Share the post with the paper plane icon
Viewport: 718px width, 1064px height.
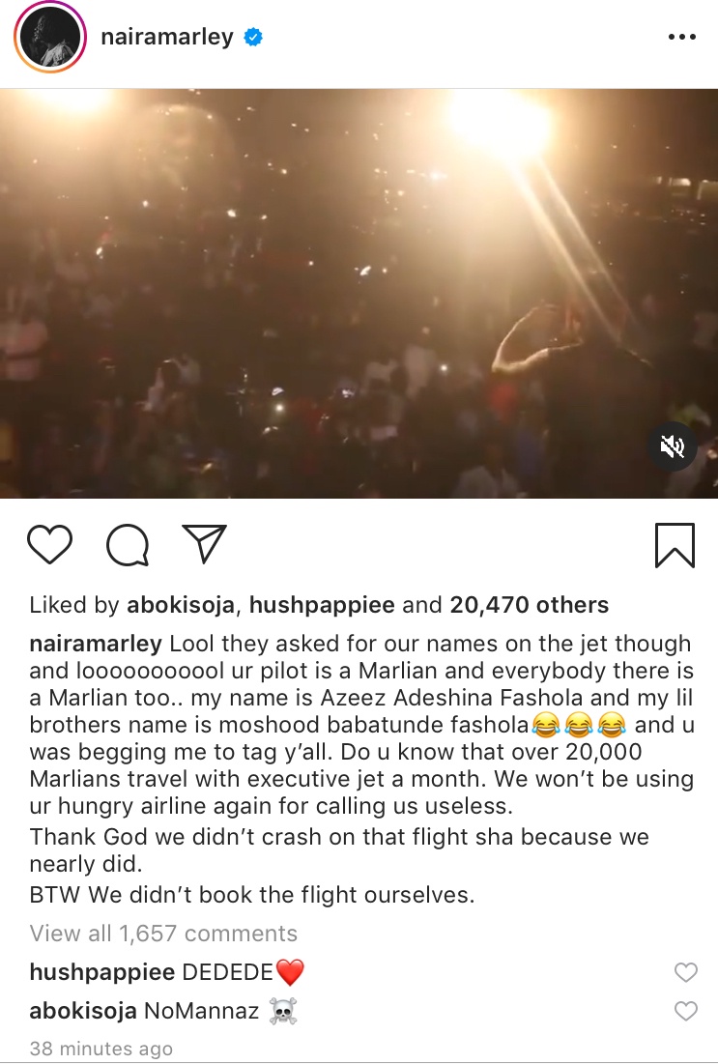click(204, 544)
